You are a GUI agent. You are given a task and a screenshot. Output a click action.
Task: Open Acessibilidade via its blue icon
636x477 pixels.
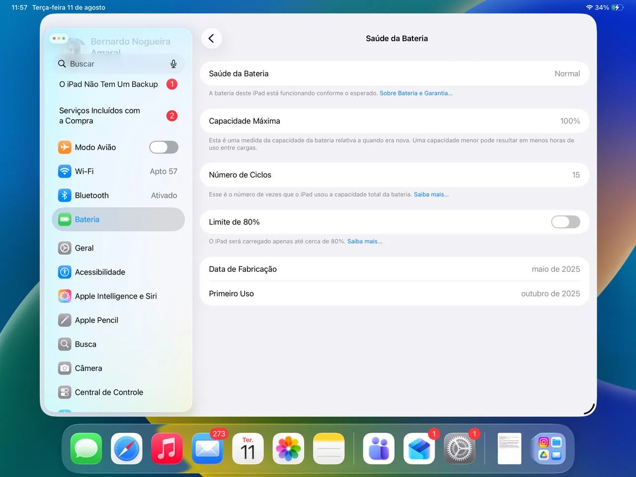point(65,272)
